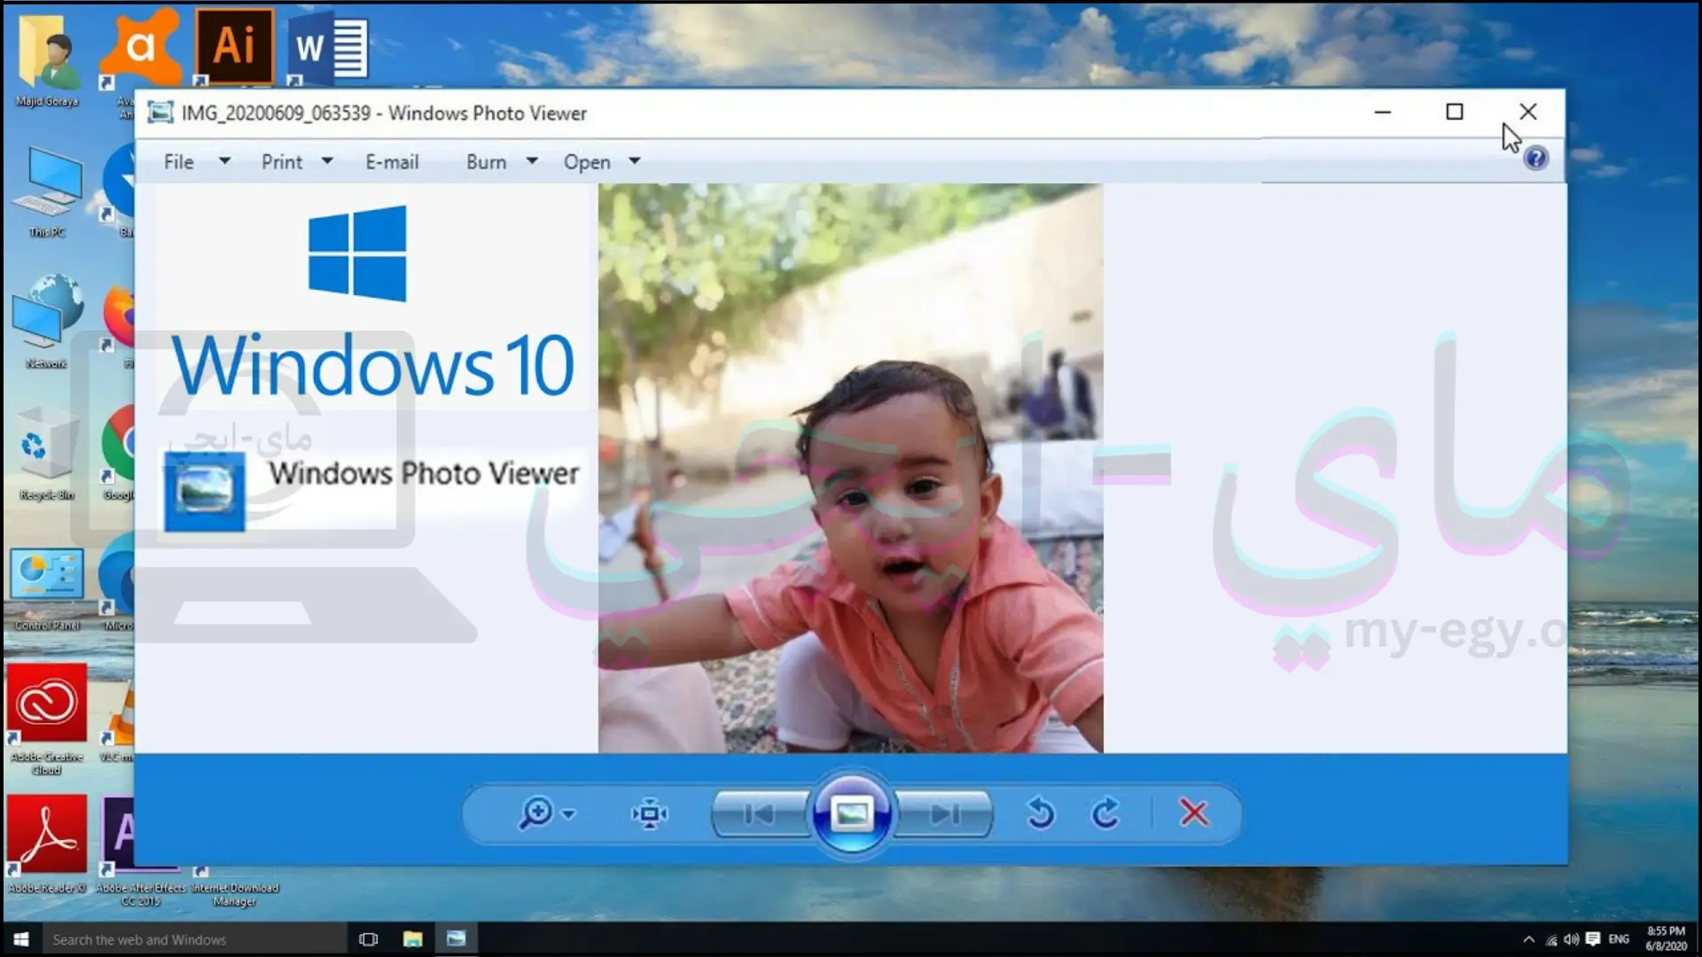Click the ENG language indicator

tap(1619, 939)
